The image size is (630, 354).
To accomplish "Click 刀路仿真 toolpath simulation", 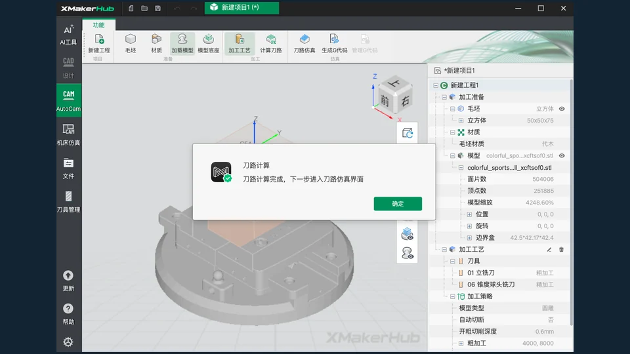I will click(x=304, y=44).
